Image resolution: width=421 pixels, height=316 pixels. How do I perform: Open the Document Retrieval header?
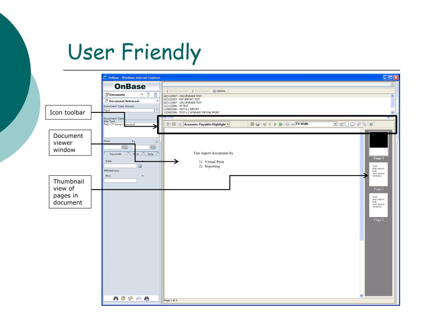124,101
